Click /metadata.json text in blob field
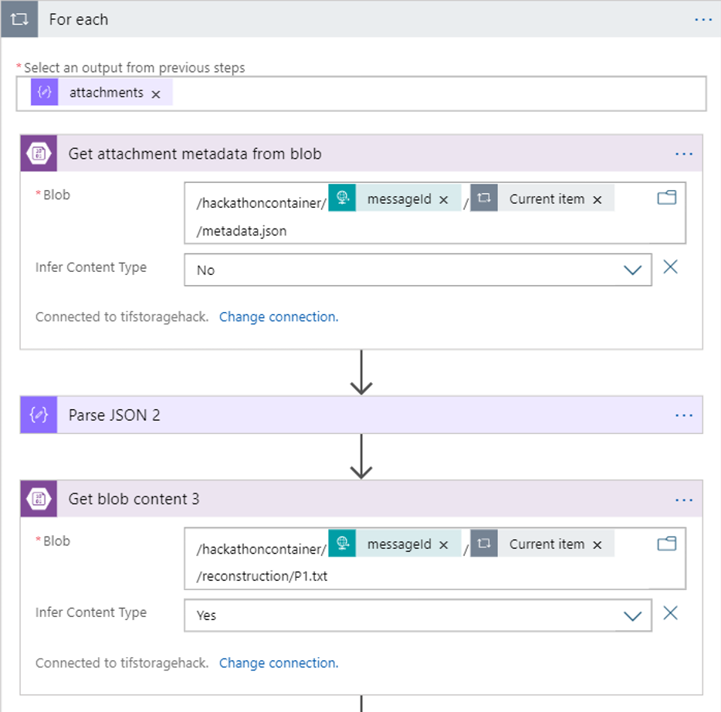Screen dimensions: 721x712 coord(242,231)
